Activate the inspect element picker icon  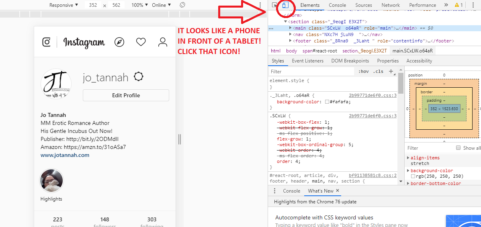click(275, 5)
